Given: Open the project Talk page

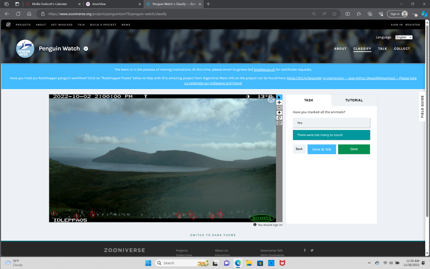Looking at the screenshot, I should coord(382,49).
